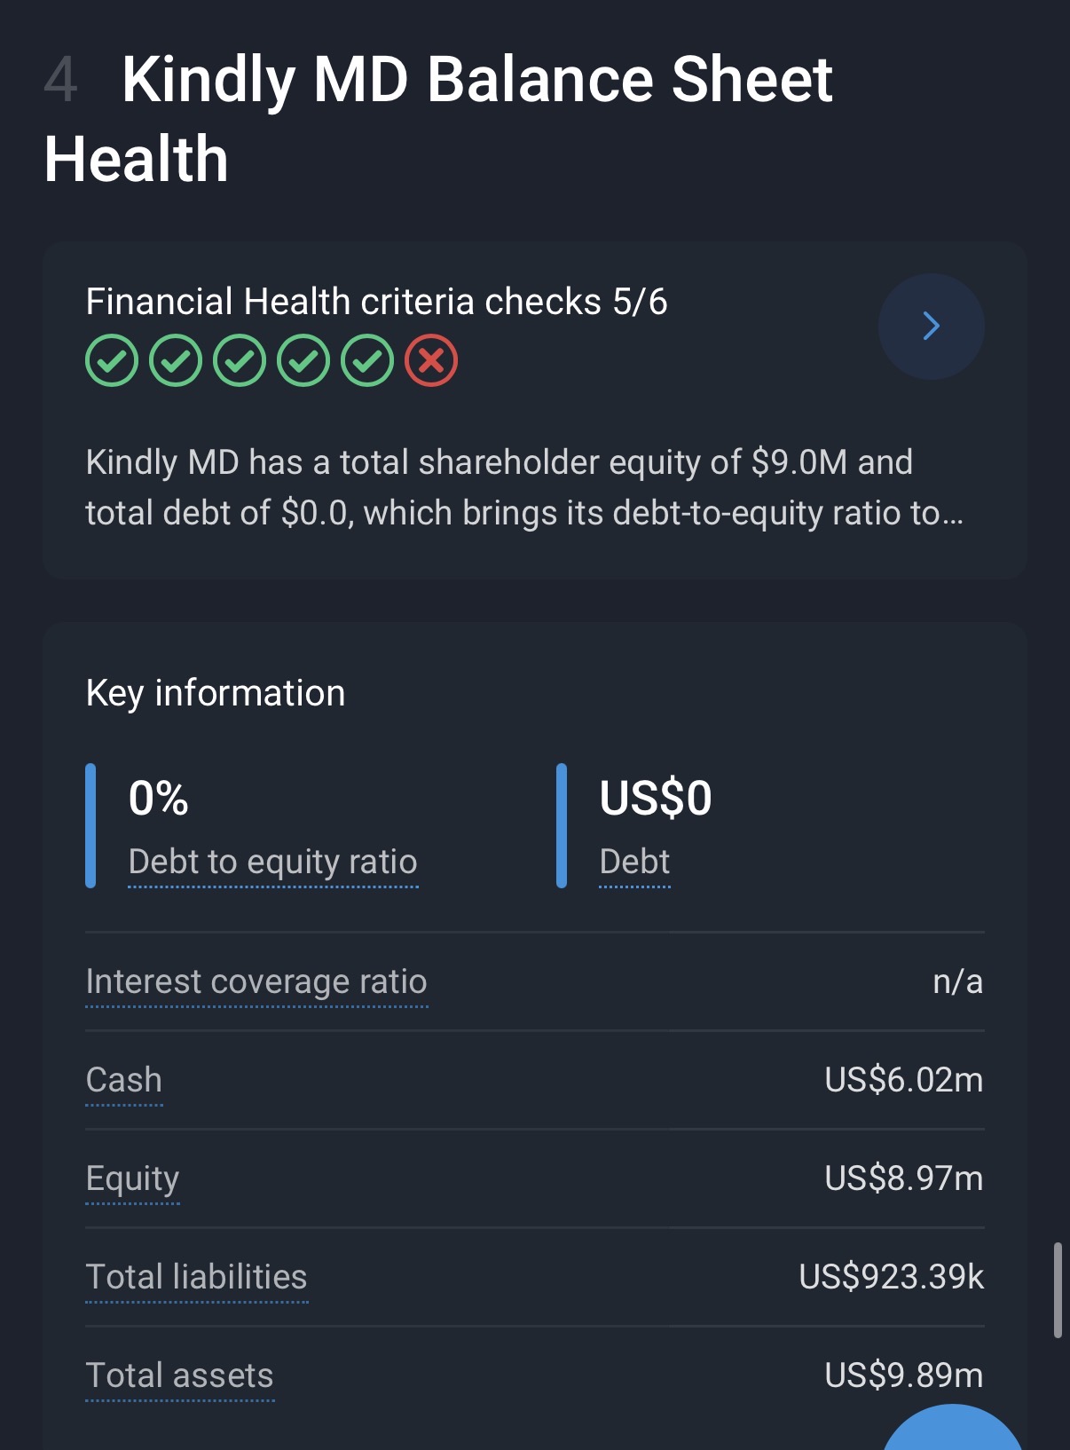Screen dimensions: 1070x1450
Task: Tap the underlined Debt label
Action: point(634,862)
